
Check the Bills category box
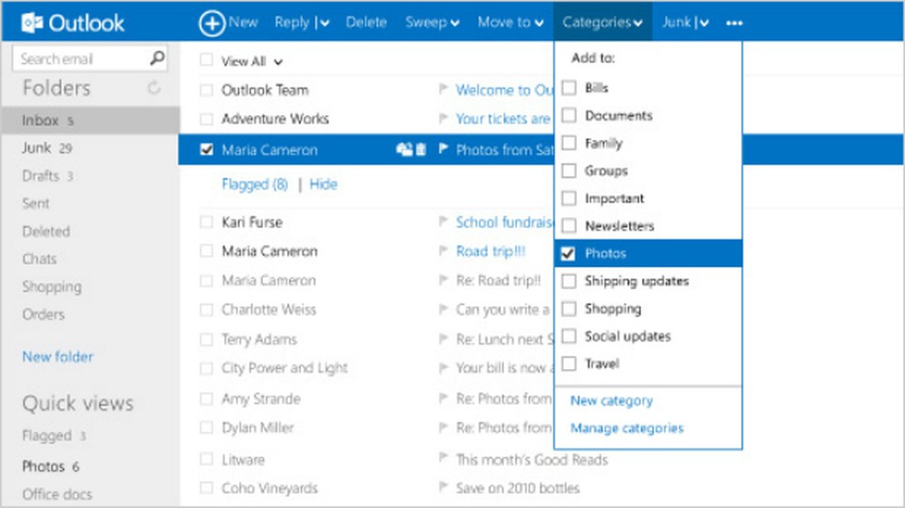tap(569, 87)
